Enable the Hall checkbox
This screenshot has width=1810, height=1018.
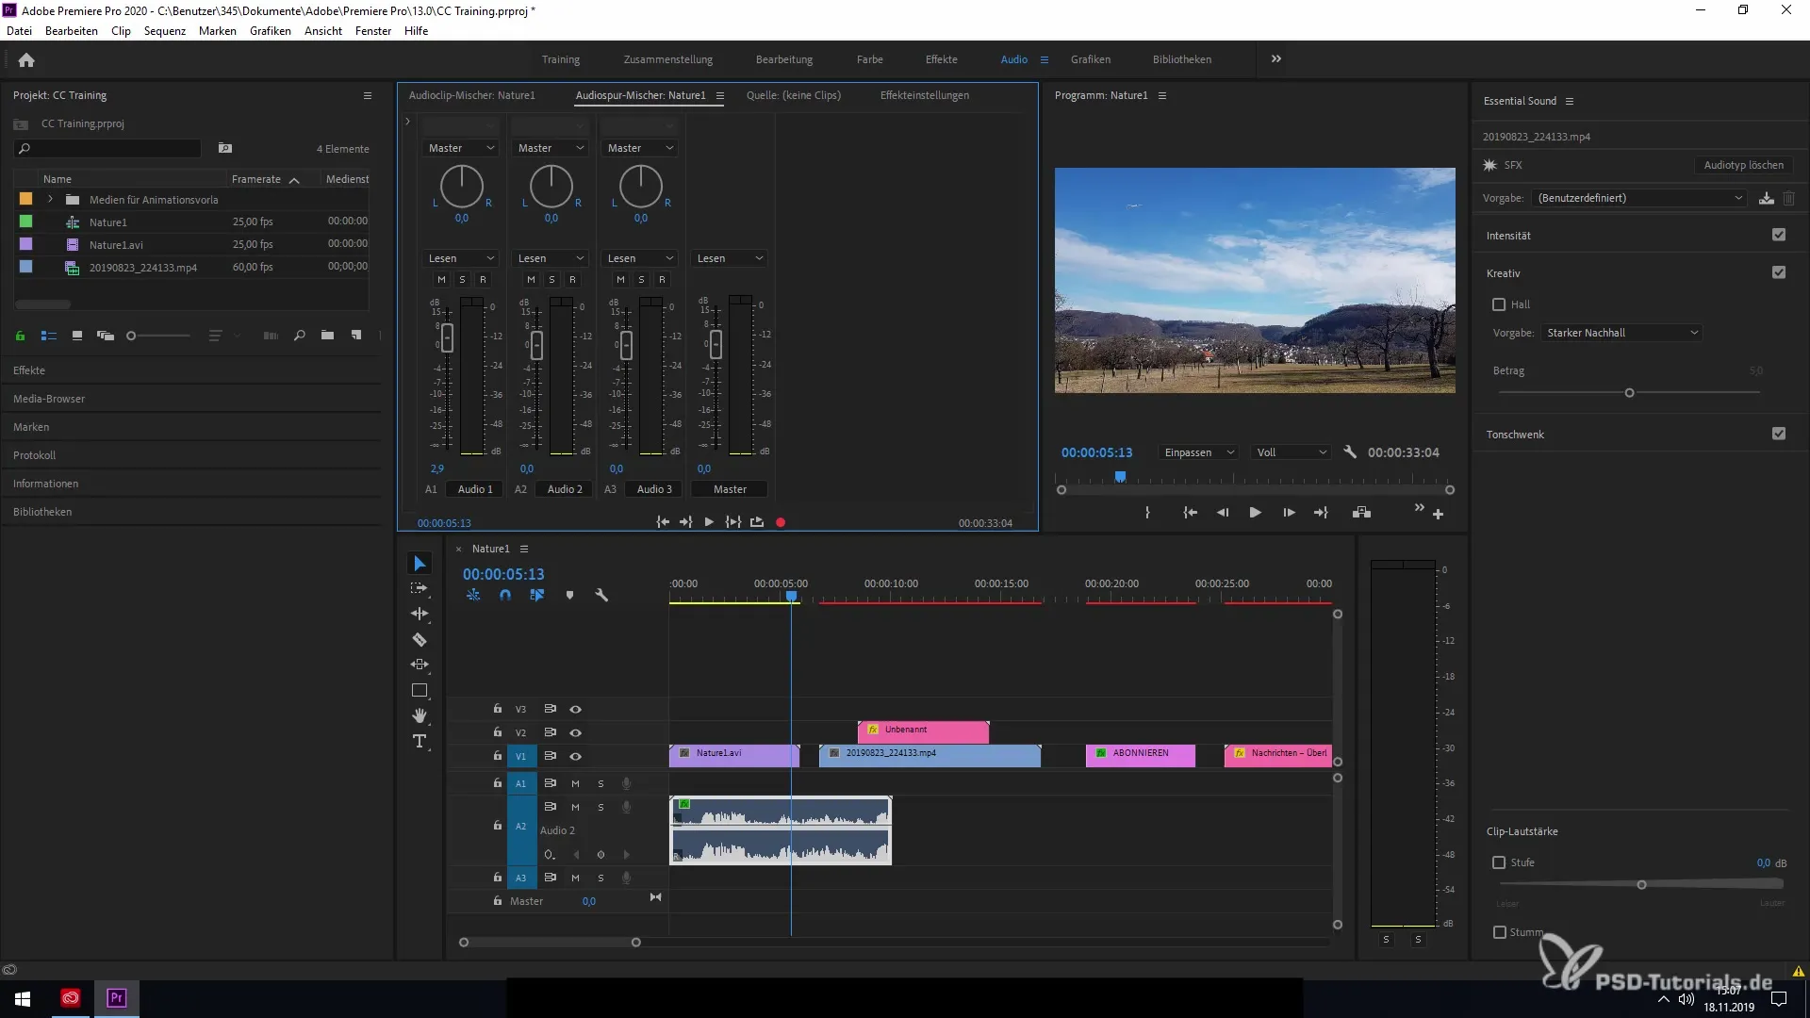pos(1499,304)
